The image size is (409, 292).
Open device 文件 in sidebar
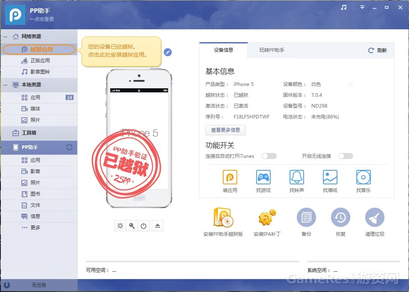39,205
